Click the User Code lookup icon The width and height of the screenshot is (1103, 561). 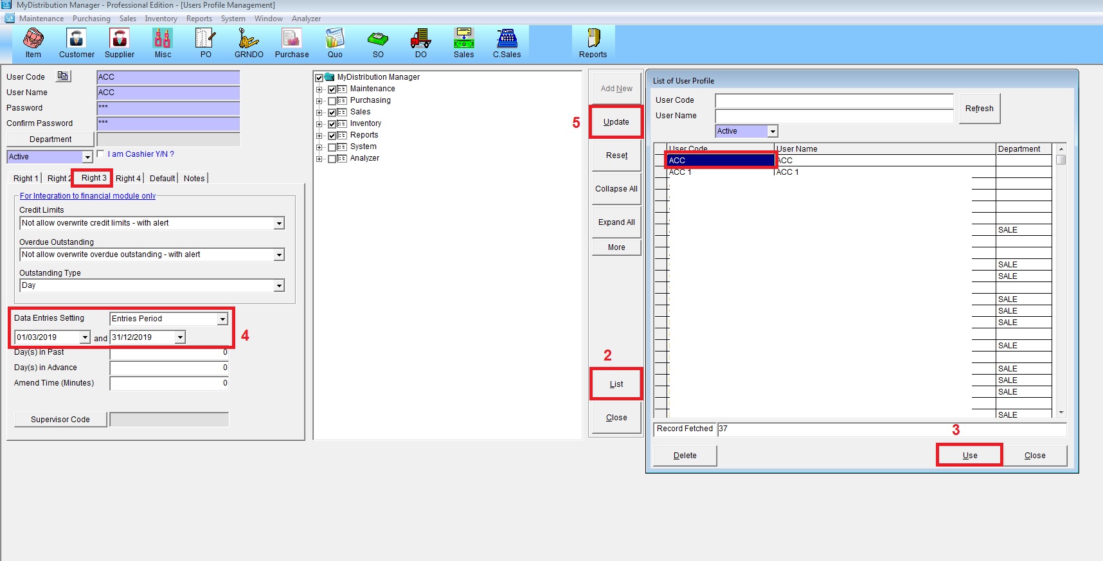click(x=62, y=76)
